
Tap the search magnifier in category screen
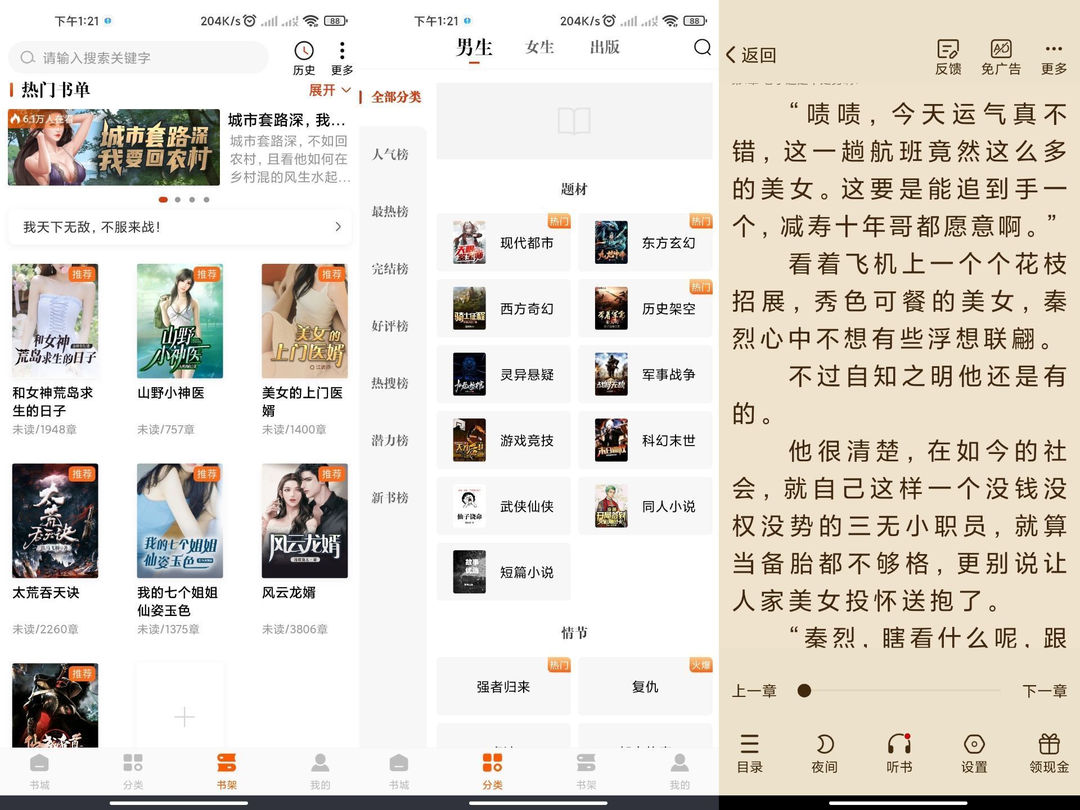[x=702, y=47]
